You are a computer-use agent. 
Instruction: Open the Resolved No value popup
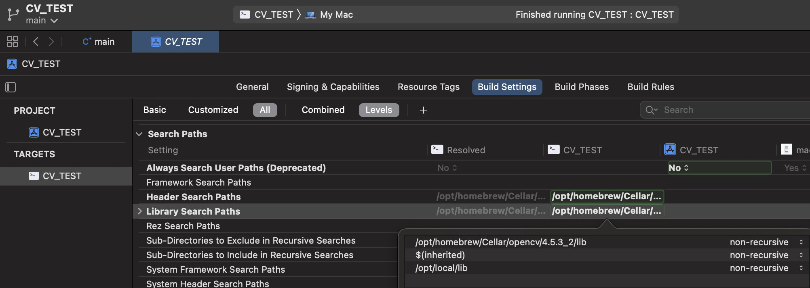pyautogui.click(x=447, y=168)
